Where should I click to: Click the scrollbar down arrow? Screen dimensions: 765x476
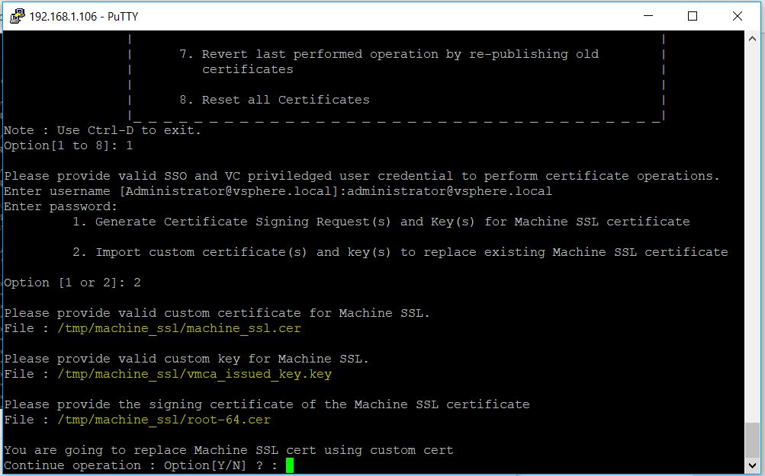pyautogui.click(x=752, y=465)
